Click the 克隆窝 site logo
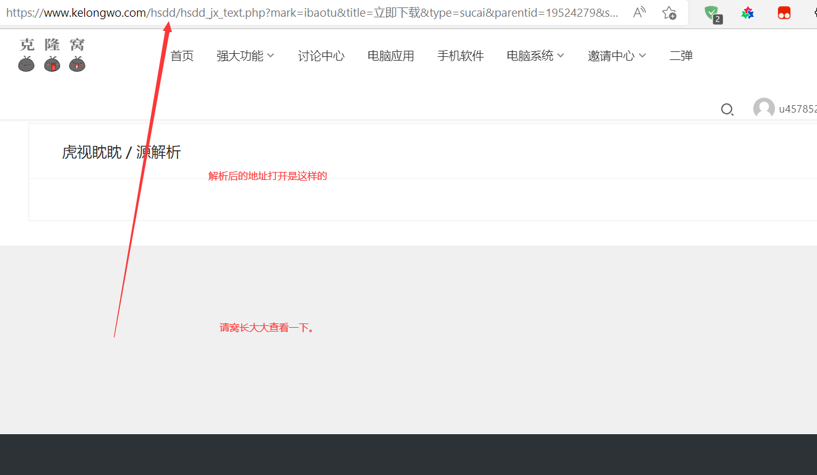Image resolution: width=817 pixels, height=475 pixels. 52,54
